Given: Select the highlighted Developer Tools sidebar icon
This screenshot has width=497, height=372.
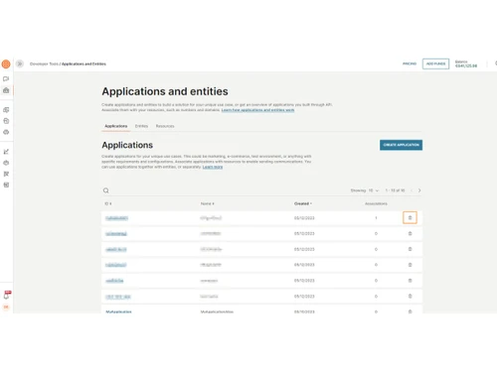Looking at the screenshot, I should tap(6, 90).
